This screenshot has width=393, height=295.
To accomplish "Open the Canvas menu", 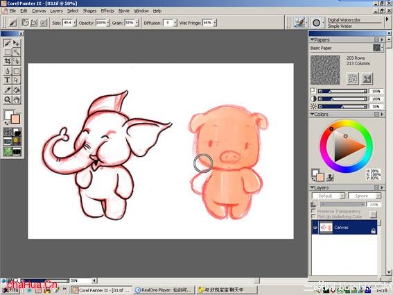I will [x=39, y=11].
